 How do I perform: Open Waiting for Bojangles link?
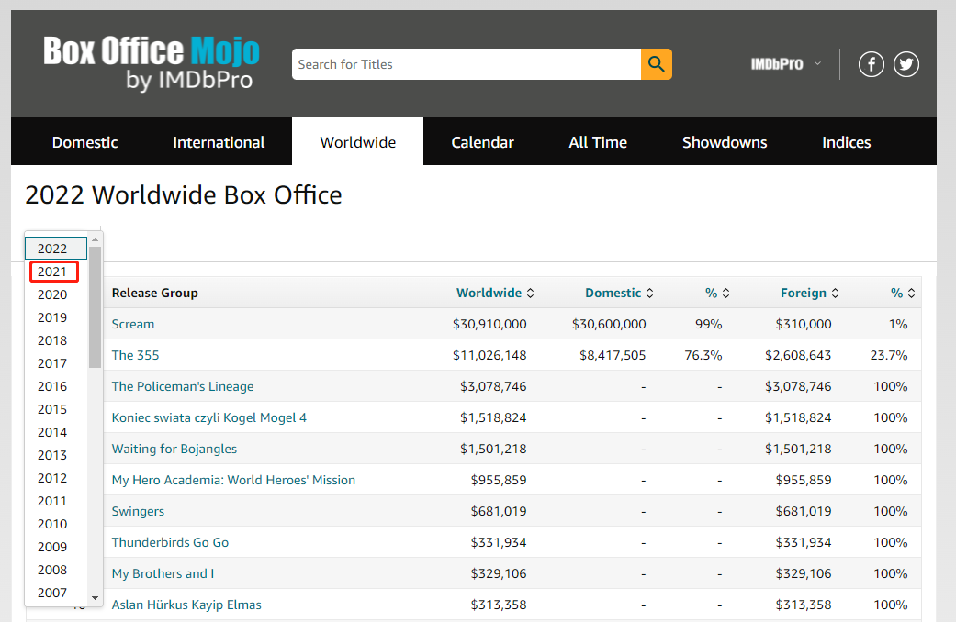[174, 449]
